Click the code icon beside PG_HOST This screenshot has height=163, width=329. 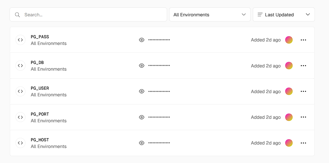point(20,143)
